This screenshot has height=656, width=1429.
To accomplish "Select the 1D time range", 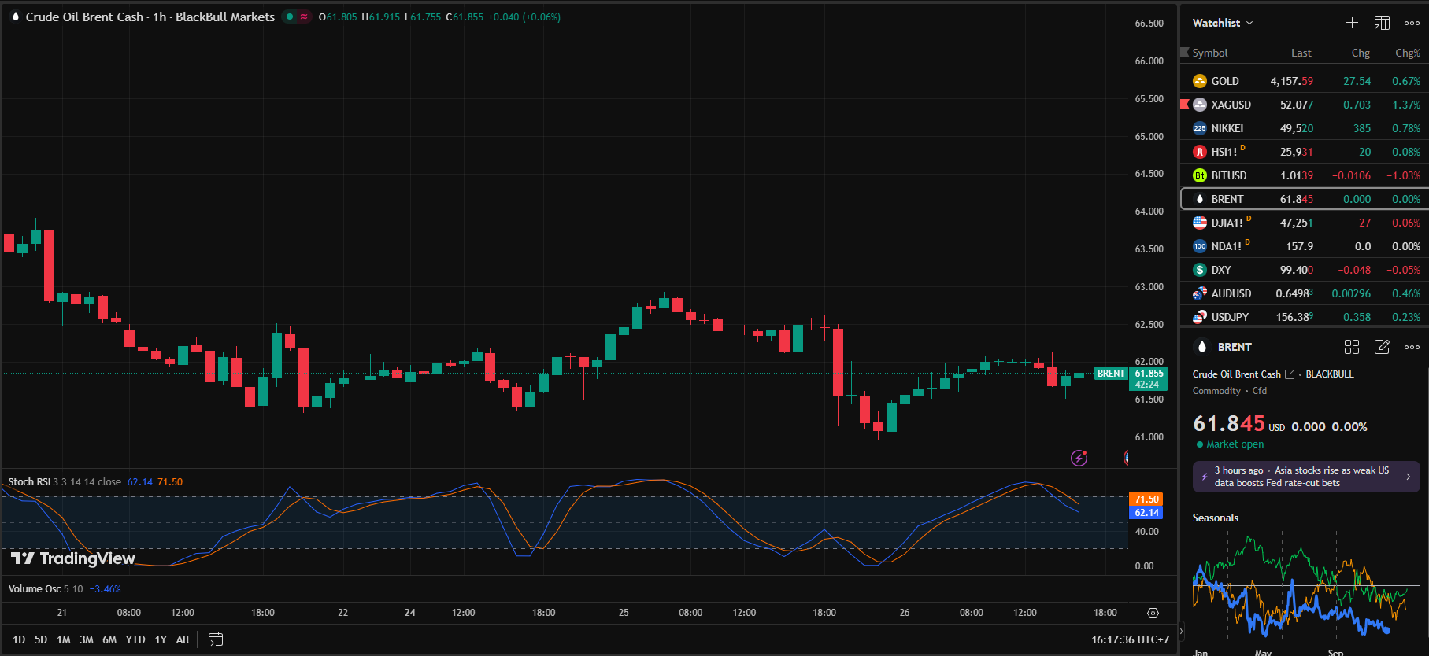I will coord(19,639).
